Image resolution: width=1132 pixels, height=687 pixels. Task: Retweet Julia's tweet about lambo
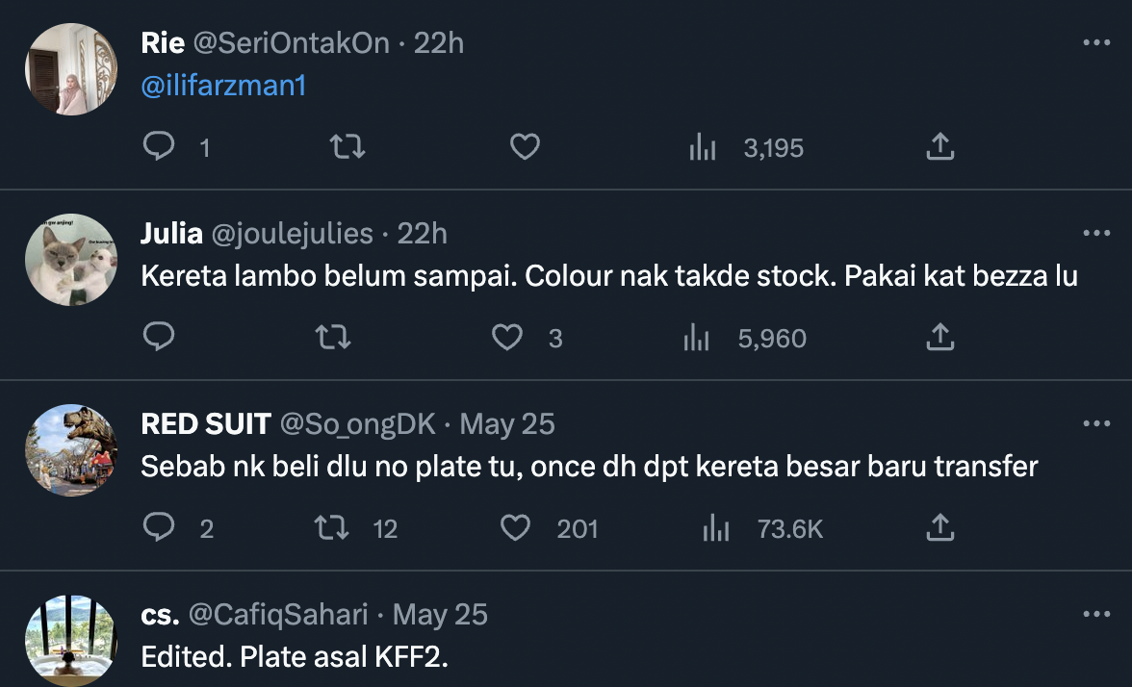pyautogui.click(x=333, y=338)
